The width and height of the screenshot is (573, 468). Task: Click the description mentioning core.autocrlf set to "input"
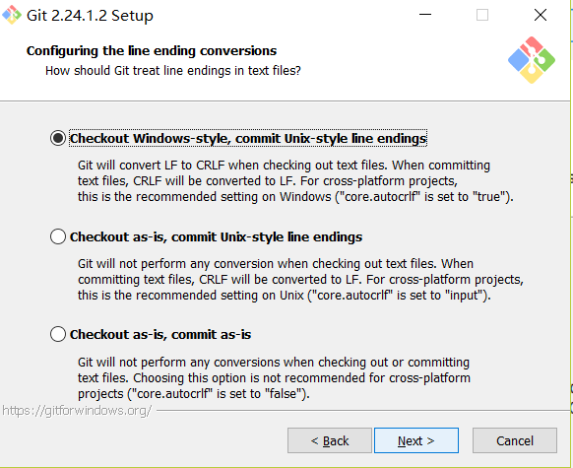tap(300, 280)
